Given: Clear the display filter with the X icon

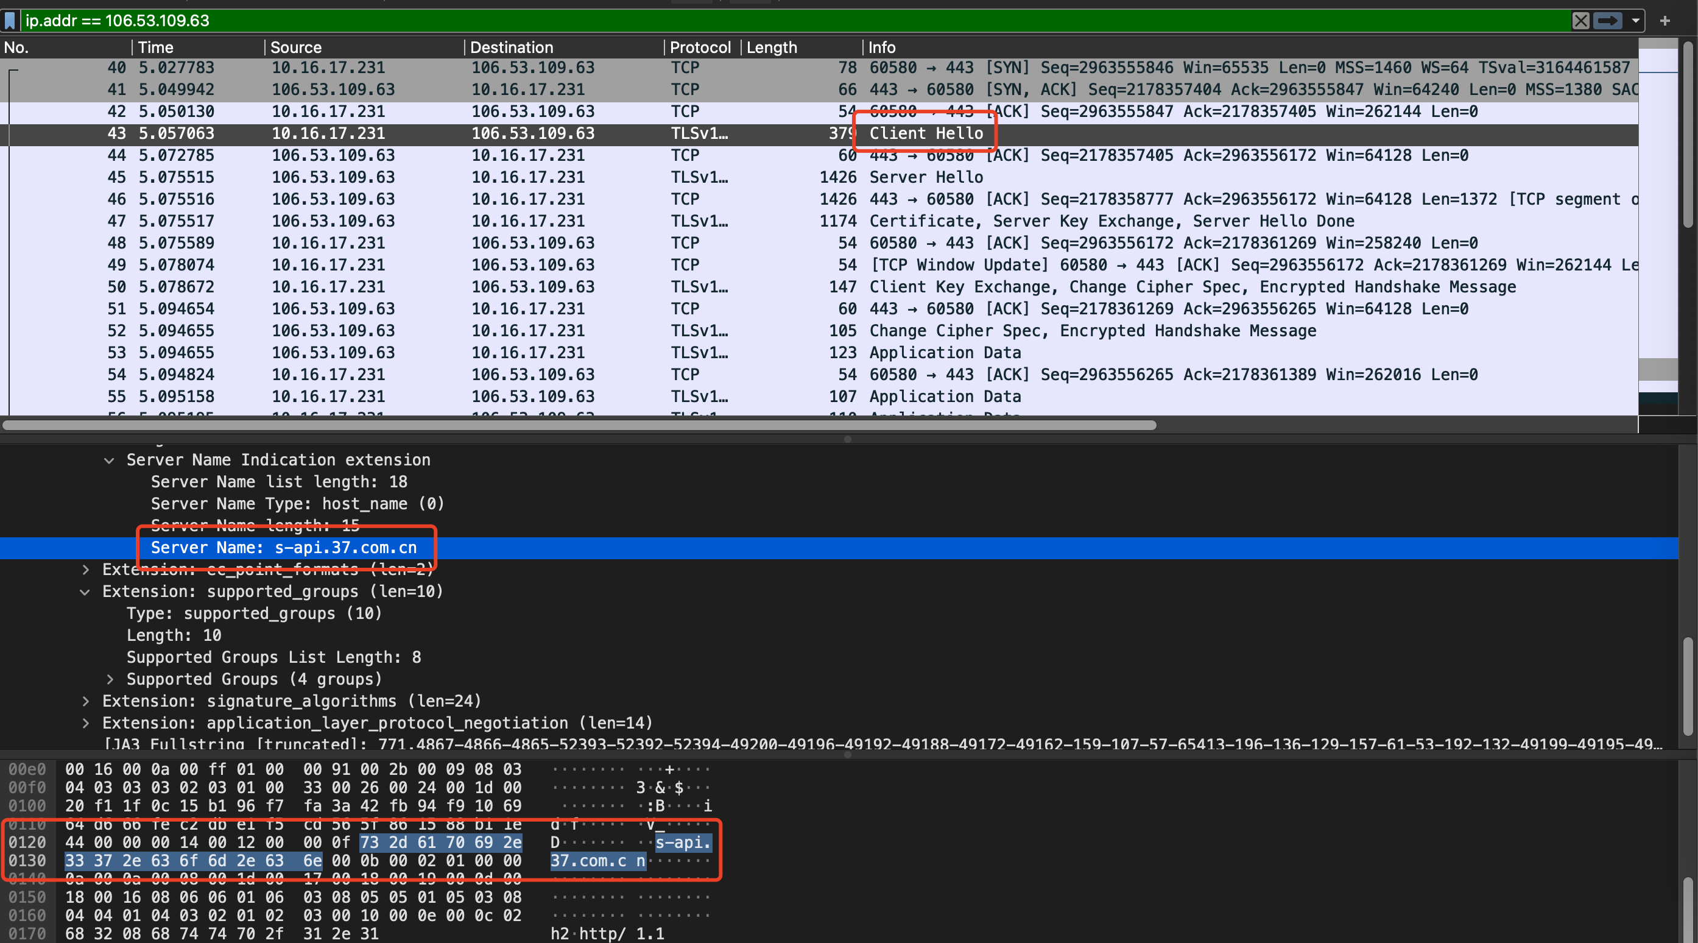Looking at the screenshot, I should (1580, 21).
